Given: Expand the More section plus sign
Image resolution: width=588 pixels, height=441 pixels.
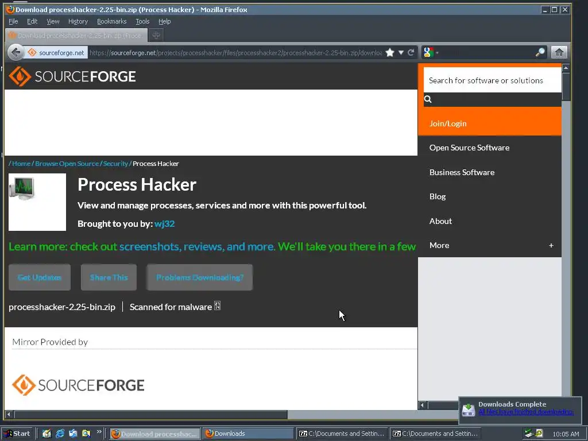Looking at the screenshot, I should coord(551,246).
